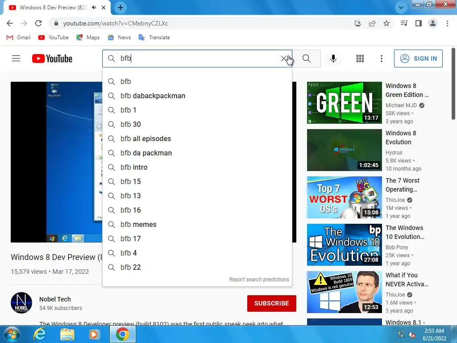
Task: Click into the address bar URL
Action: pyautogui.click(x=116, y=23)
